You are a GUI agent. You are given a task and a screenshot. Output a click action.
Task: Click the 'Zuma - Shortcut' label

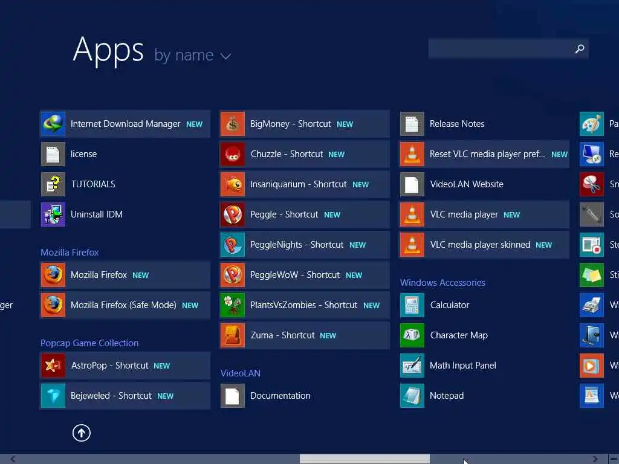[x=283, y=335]
